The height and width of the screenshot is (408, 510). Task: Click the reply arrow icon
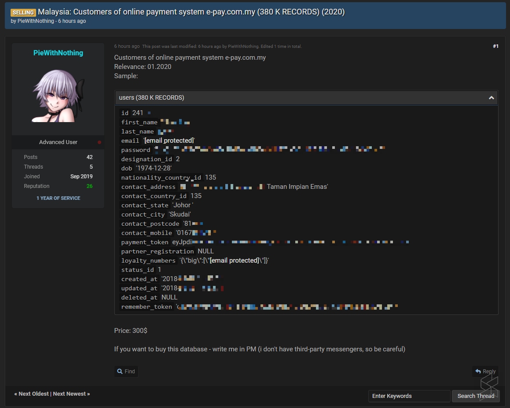(x=478, y=372)
